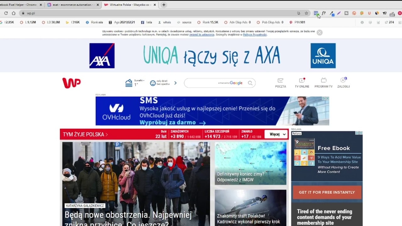The width and height of the screenshot is (402, 226).
Task: Close the ecat tab
Action: click(98, 5)
